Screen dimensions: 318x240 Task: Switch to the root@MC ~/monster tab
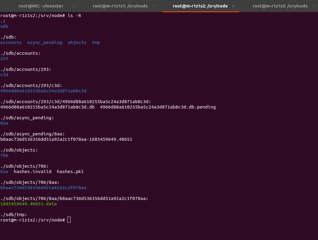(x=41, y=6)
